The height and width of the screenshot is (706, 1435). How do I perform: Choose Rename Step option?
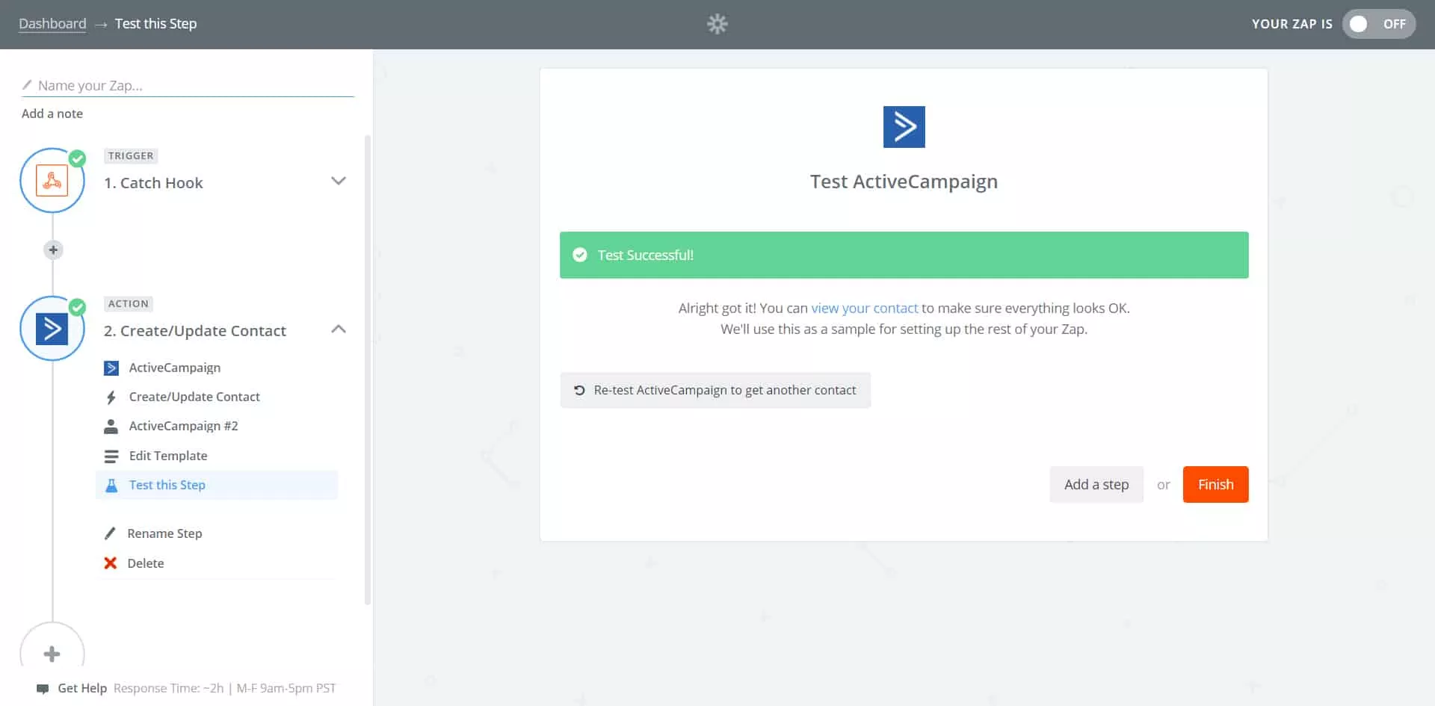point(164,533)
